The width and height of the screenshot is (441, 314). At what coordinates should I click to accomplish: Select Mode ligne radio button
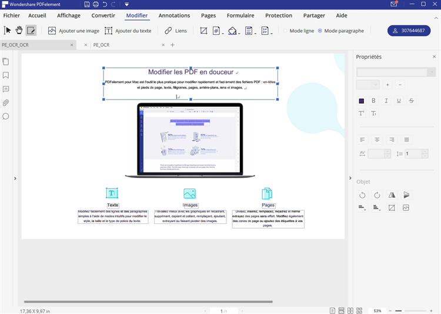click(x=286, y=31)
